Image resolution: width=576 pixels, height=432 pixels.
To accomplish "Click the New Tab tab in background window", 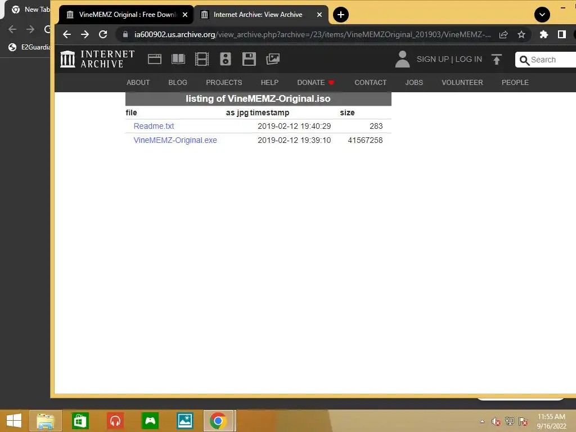I will click(30, 10).
